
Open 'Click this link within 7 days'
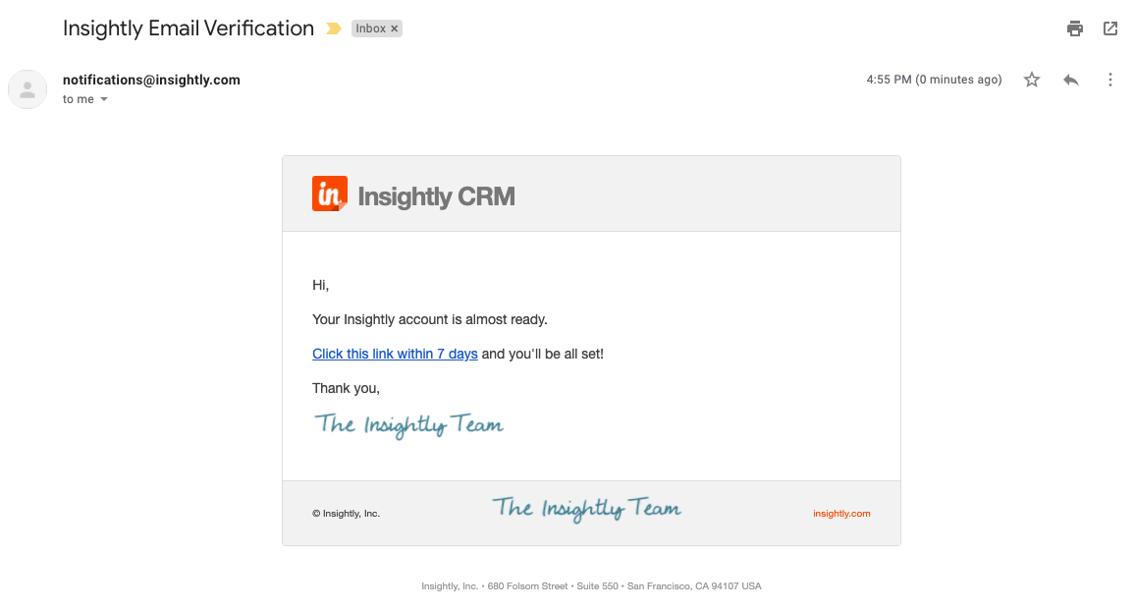click(395, 354)
